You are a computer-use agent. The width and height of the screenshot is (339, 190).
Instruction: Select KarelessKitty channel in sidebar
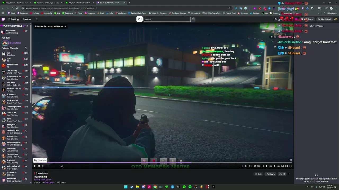[15, 132]
